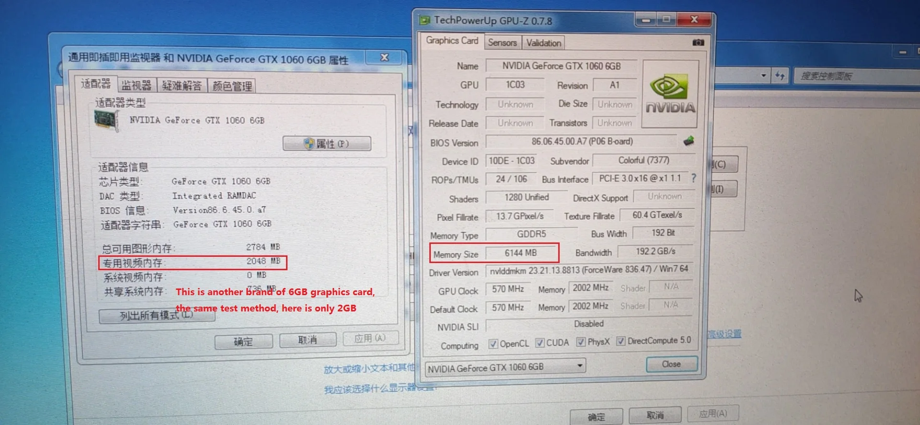920x425 pixels.
Task: Click the Memory Type GDDR5 field
Action: (x=531, y=234)
